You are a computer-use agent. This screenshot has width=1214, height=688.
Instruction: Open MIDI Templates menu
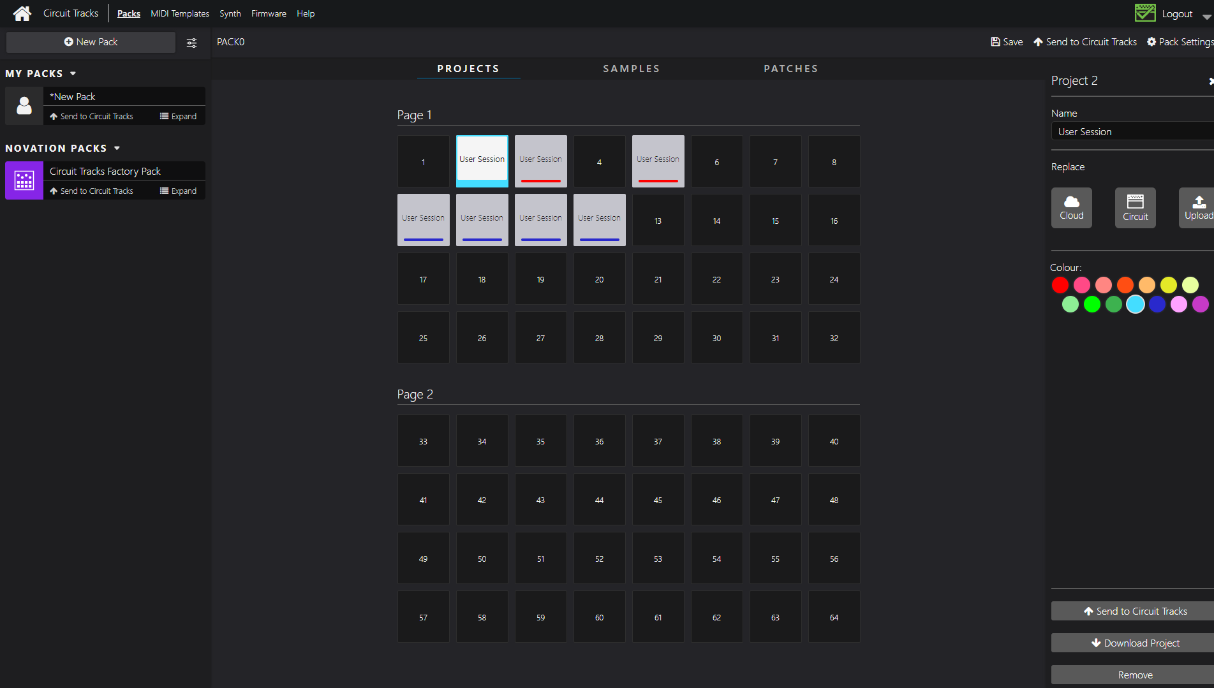click(x=180, y=13)
